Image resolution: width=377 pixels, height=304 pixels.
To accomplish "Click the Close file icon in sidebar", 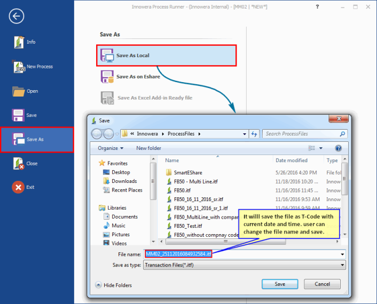I will pos(19,164).
